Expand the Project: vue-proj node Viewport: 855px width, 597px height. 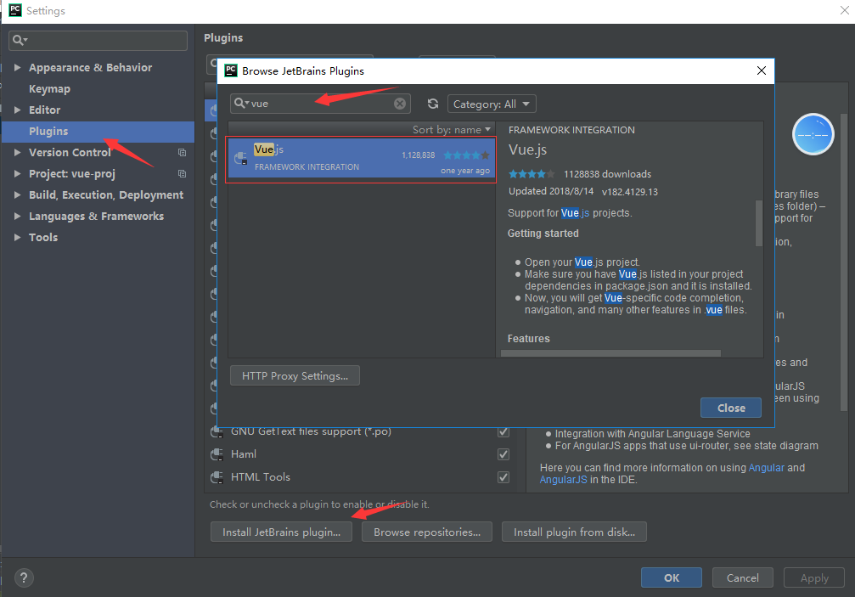pyautogui.click(x=18, y=174)
